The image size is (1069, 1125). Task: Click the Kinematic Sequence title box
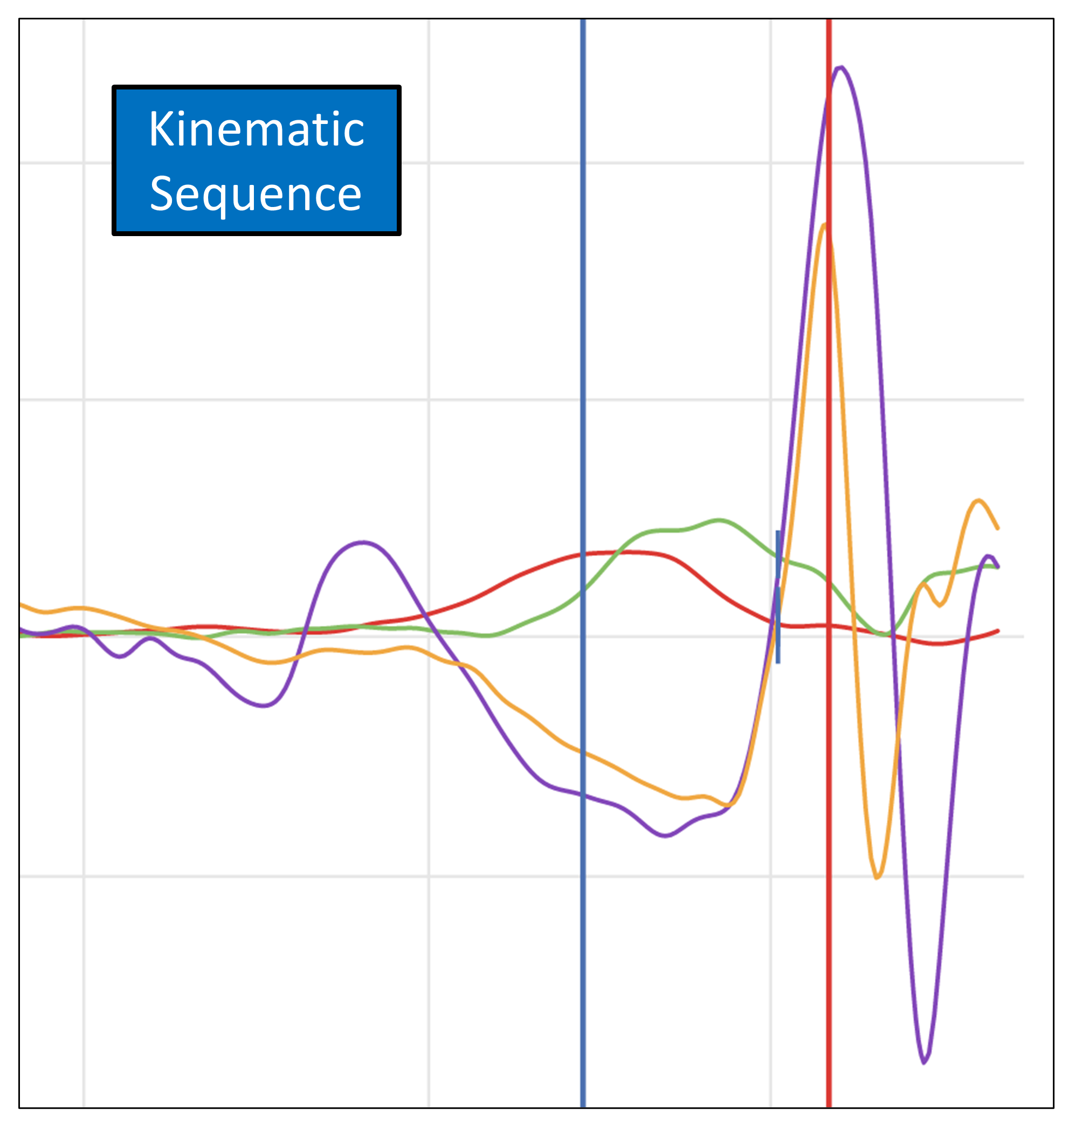pyautogui.click(x=257, y=160)
